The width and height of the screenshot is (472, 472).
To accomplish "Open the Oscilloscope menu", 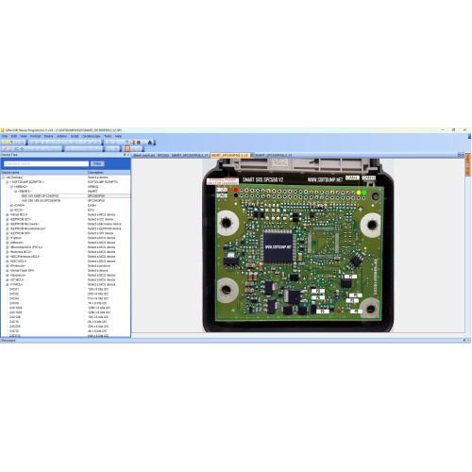I will [91, 136].
